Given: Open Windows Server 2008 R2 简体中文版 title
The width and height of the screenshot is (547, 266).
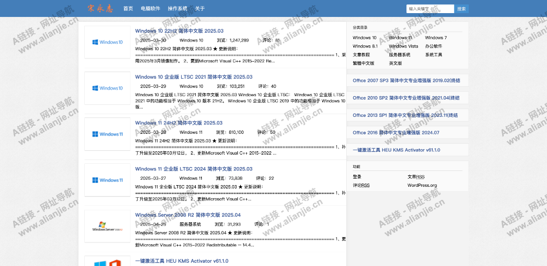Looking at the screenshot, I should coord(188,215).
